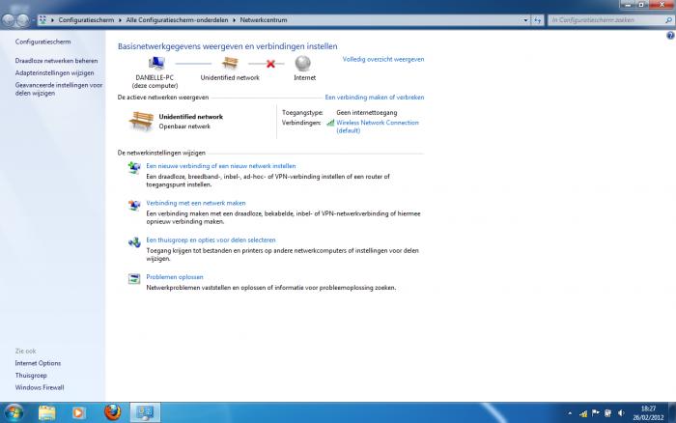Click the Back navigation arrow button
The width and height of the screenshot is (676, 423).
9,20
